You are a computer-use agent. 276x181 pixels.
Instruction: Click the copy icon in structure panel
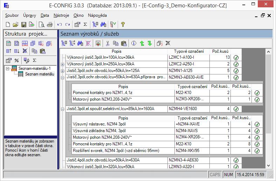pyautogui.click(x=34, y=51)
